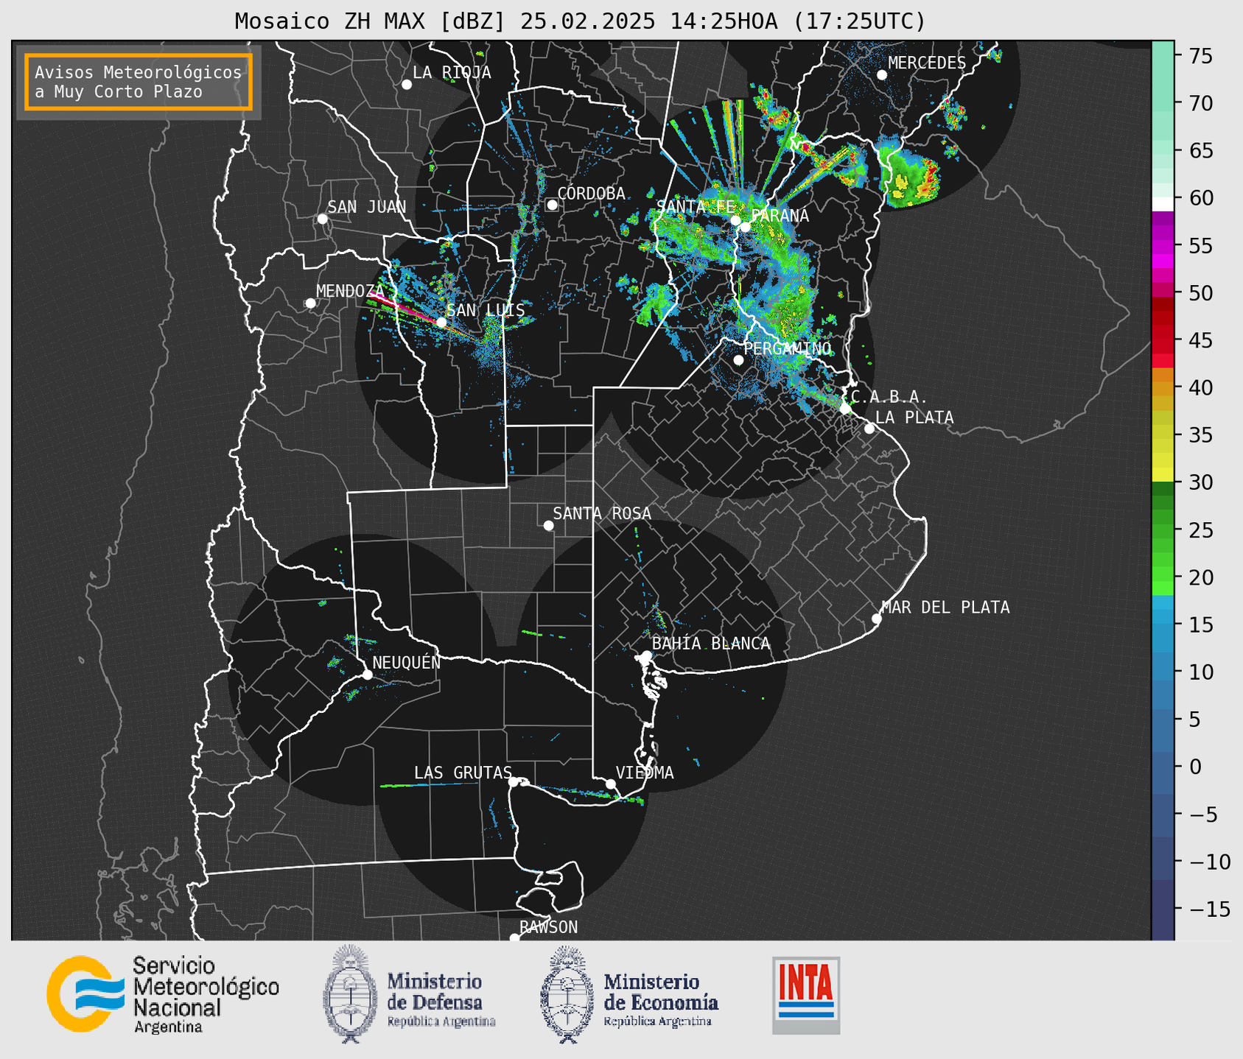Click the magenta radar beam near San Luis
The image size is (1243, 1059).
point(405,307)
